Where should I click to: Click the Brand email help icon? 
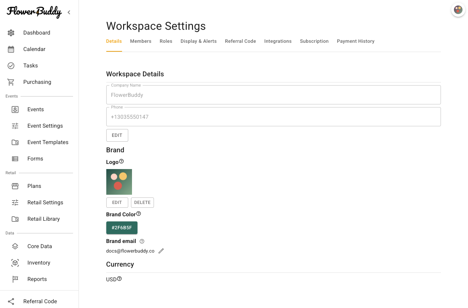click(142, 241)
